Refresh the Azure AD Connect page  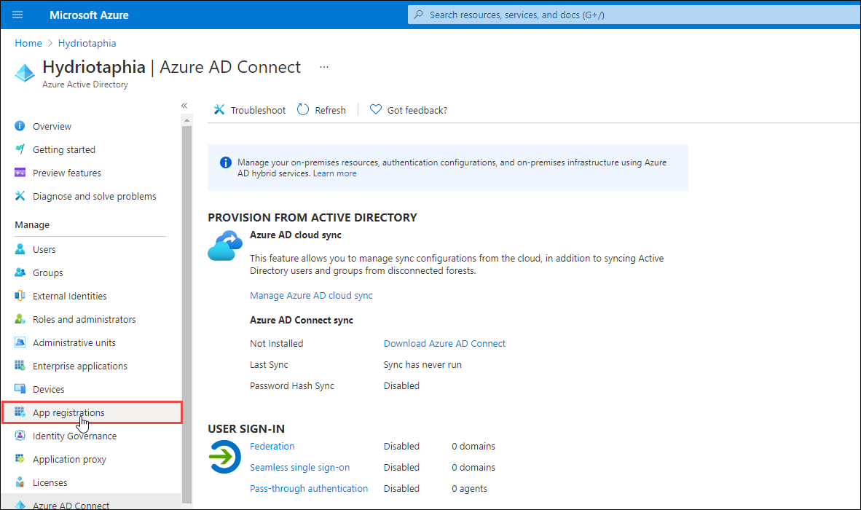[x=321, y=109]
